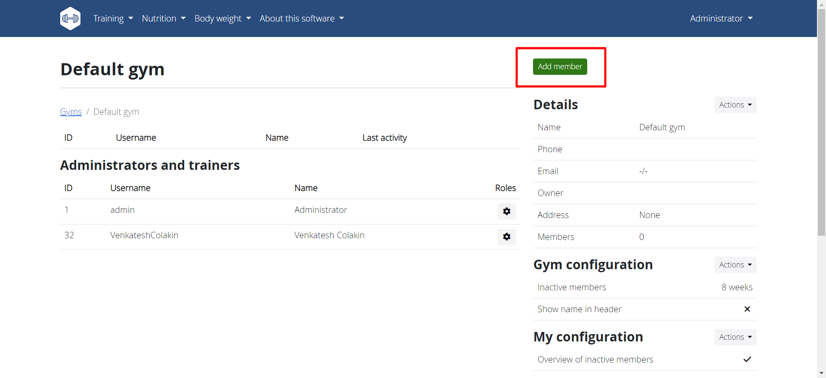This screenshot has width=826, height=378.
Task: Click the inactive members overview checkmark
Action: (747, 360)
